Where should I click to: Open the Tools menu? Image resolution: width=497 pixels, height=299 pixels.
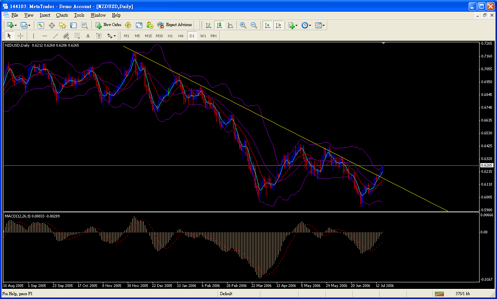79,15
